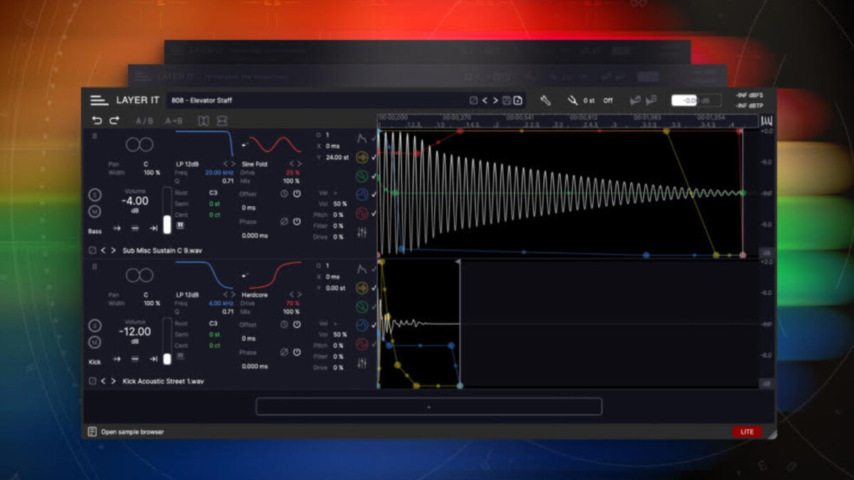854x480 pixels.
Task: Select the yellow volume envelope icon on Bass layer
Action: [x=364, y=157]
